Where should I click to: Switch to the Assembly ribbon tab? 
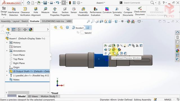coord(6,21)
